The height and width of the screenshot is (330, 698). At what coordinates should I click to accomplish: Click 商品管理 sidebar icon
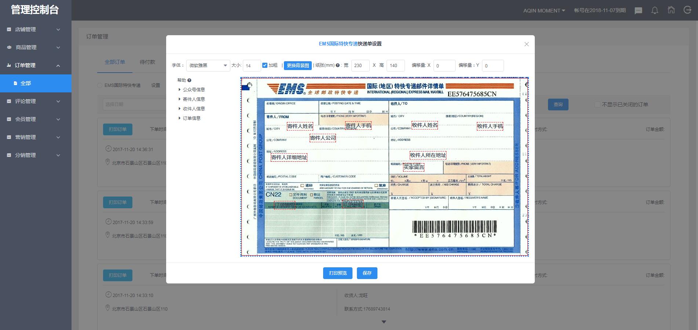point(9,47)
